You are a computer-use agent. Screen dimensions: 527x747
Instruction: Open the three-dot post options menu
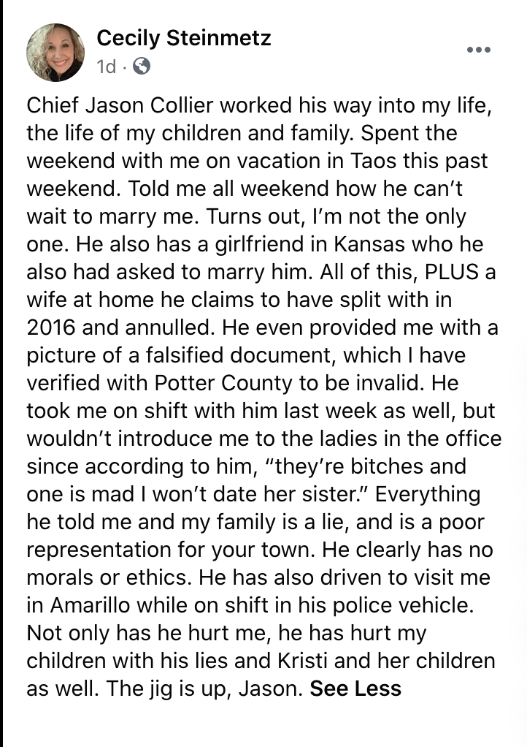[x=478, y=50]
